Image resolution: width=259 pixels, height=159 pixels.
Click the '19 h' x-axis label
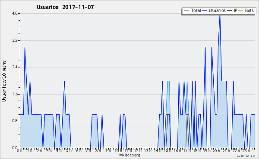pyautogui.click(x=206, y=150)
